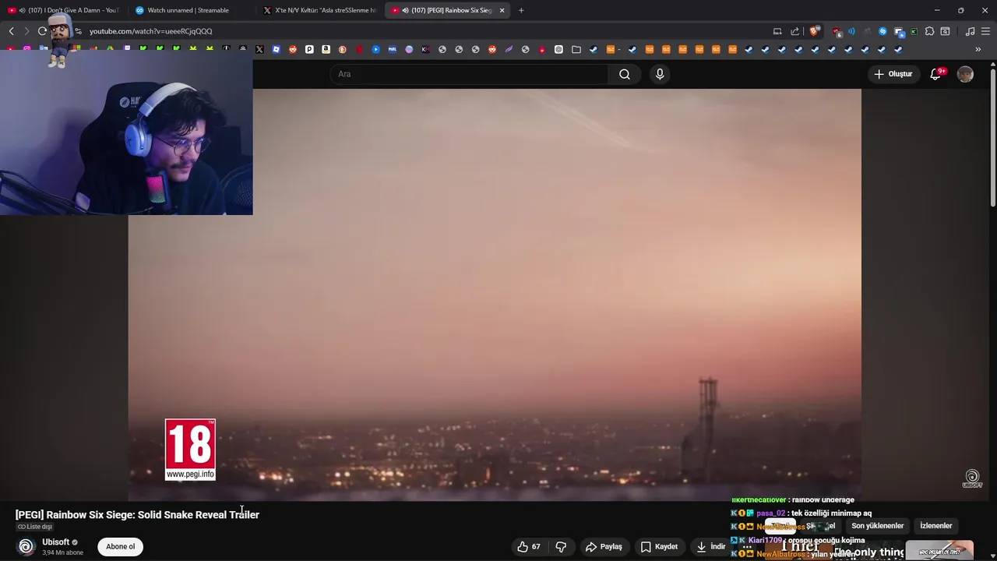Open the music note playlist icon

pos(970,31)
